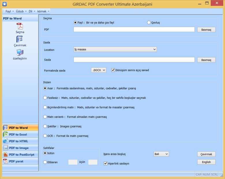Choose the Fayl radio button
The height and width of the screenshot is (179, 225).
[75, 22]
